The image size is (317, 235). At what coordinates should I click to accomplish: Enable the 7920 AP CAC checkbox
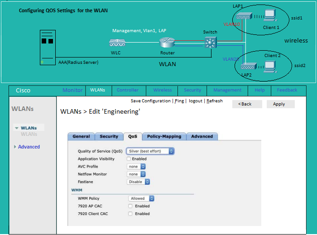tap(130, 206)
